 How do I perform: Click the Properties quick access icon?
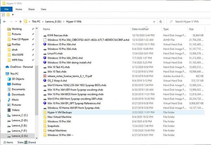tap(3, 14)
